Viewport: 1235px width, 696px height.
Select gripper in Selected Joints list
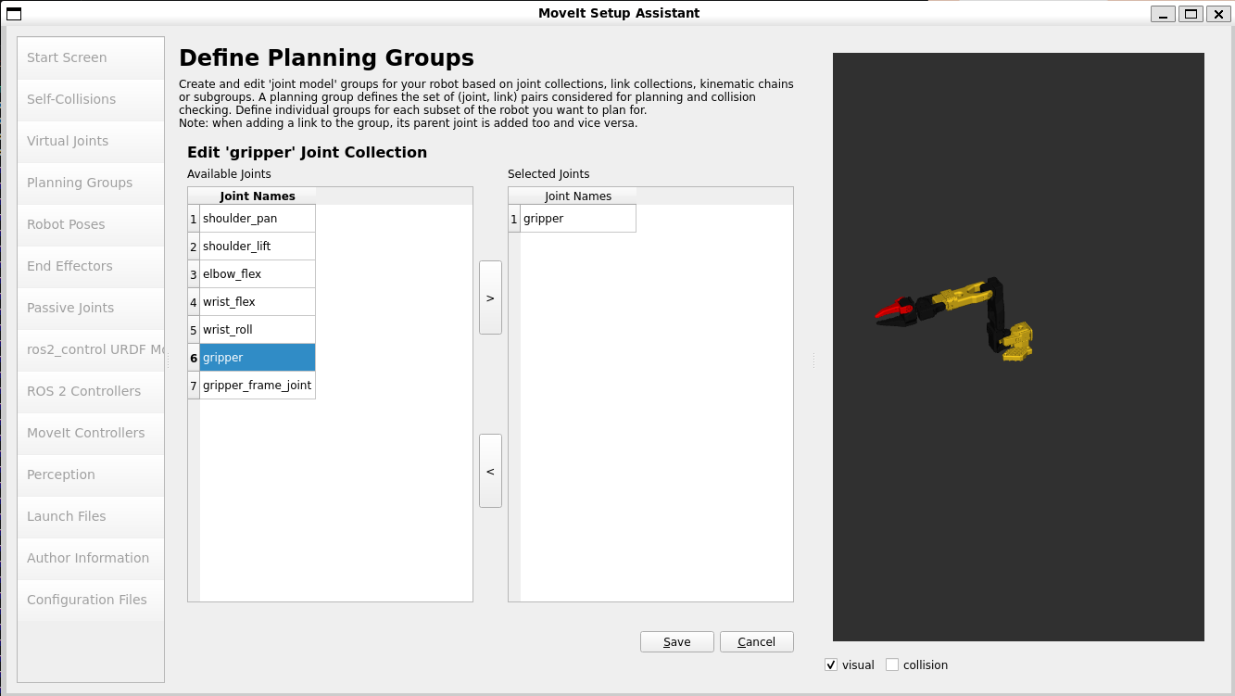tap(578, 219)
